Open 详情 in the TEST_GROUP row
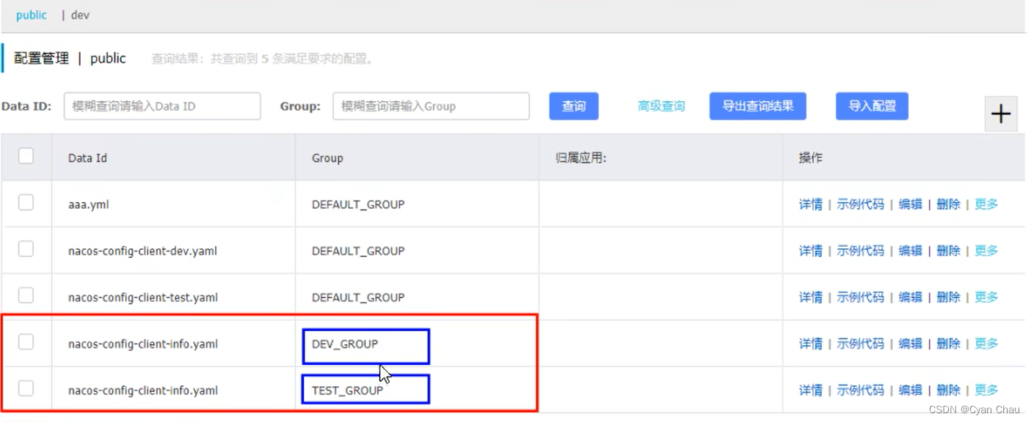This screenshot has width=1031, height=422. (811, 390)
